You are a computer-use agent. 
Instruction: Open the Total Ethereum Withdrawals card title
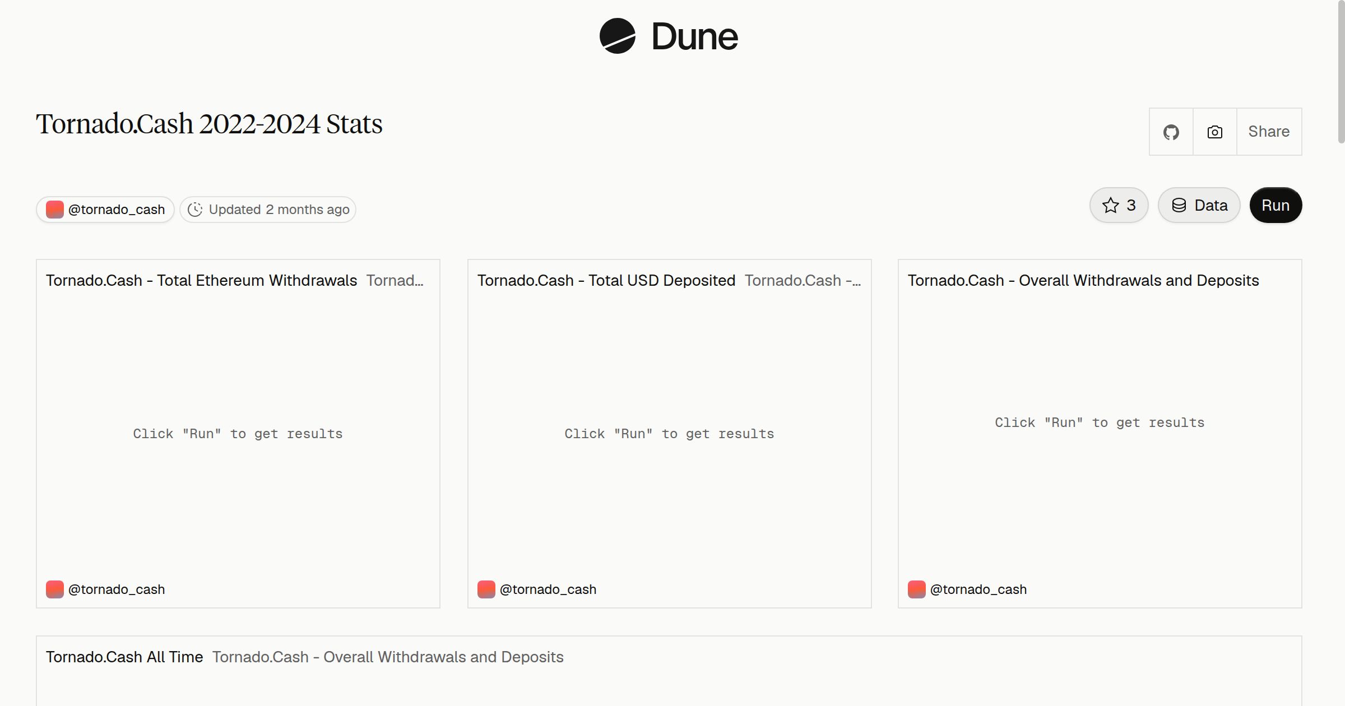coord(201,280)
